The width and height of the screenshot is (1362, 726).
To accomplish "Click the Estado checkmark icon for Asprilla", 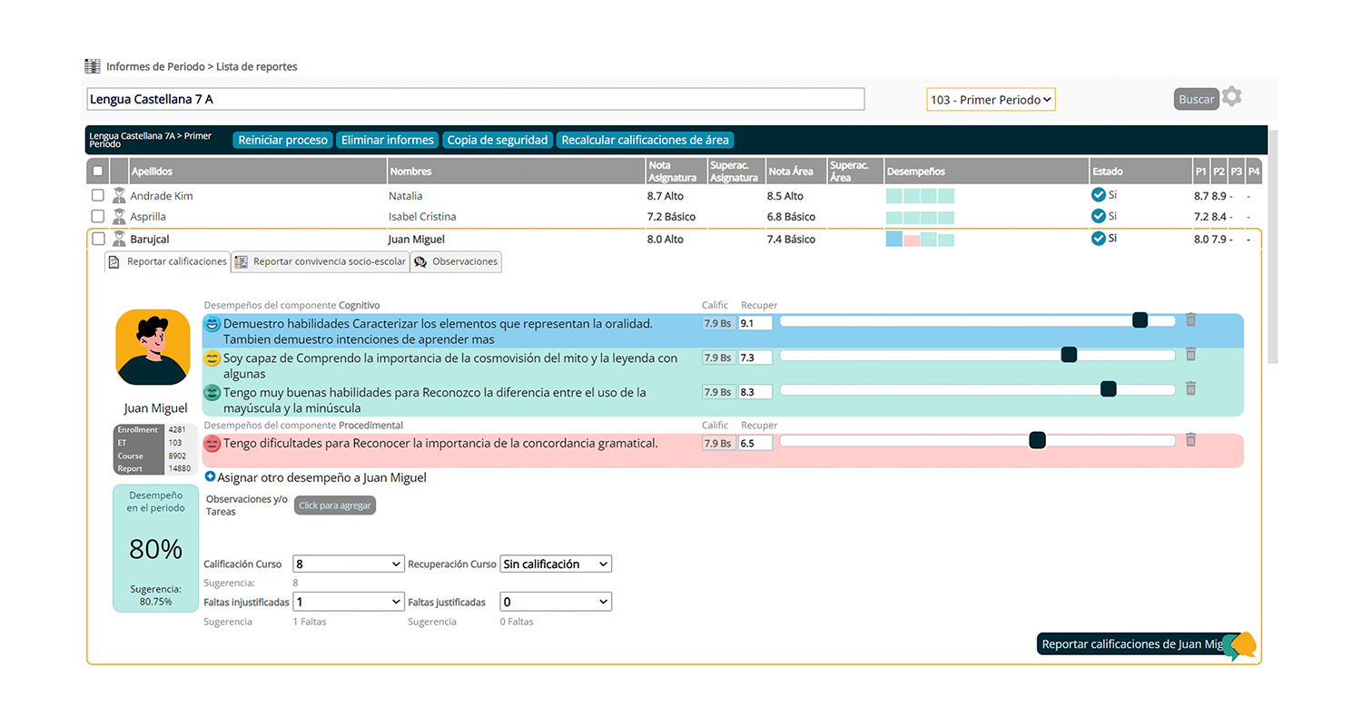I will pos(1098,216).
